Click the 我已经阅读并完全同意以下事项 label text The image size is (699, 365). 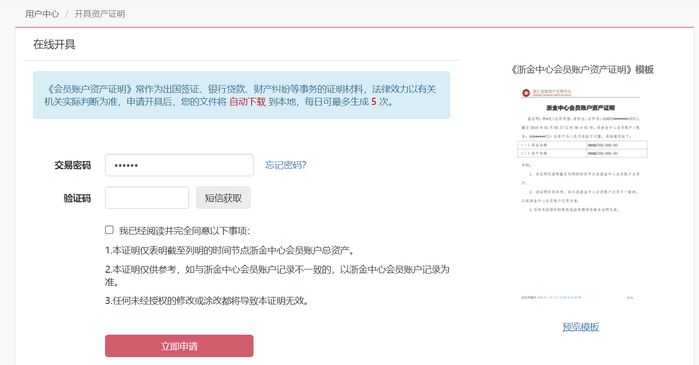click(184, 231)
